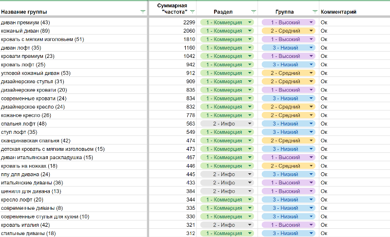Select the Комментарий column header cell
Image resolution: width=390 pixels, height=237 pixels.
354,11
